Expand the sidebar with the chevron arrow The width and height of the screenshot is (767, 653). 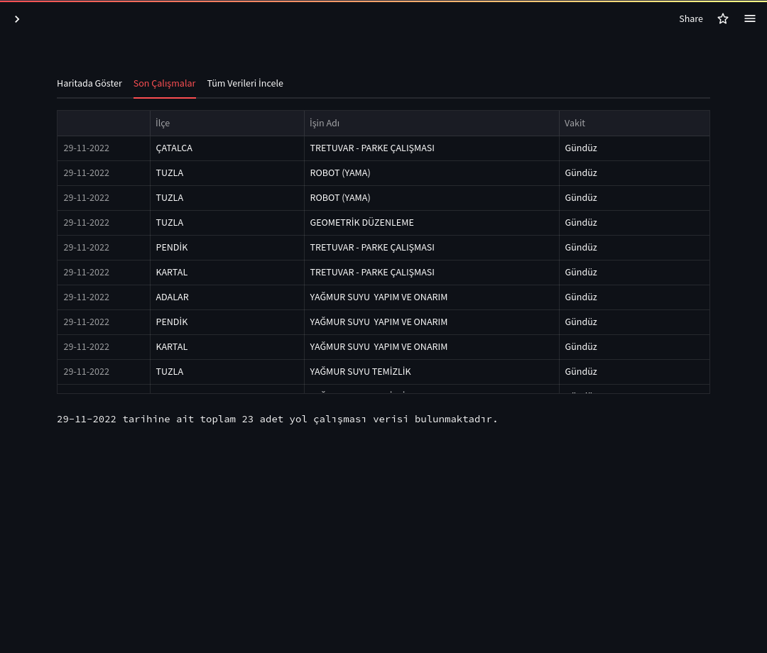(17, 19)
